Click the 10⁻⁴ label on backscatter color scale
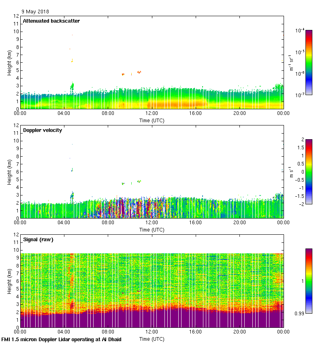This screenshot has height=344, width=316. pos(300,31)
